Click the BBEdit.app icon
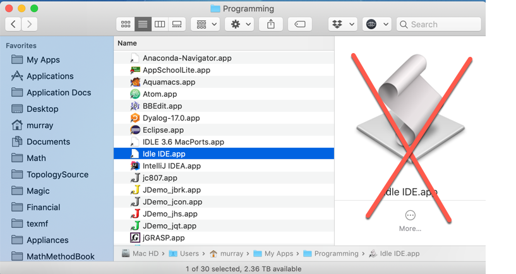 135,106
